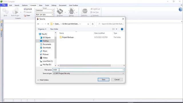The width and height of the screenshot is (183, 103).
Task: Close the Save As dialog
Action: (x=123, y=19)
